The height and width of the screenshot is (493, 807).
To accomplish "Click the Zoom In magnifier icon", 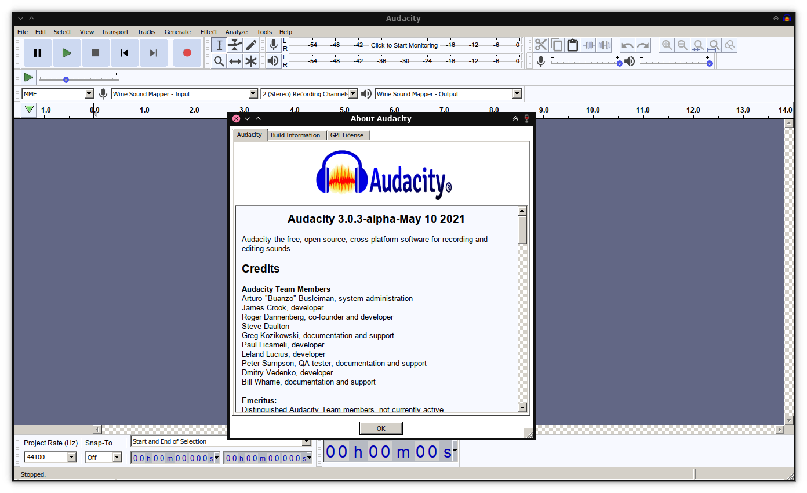I will 667,45.
